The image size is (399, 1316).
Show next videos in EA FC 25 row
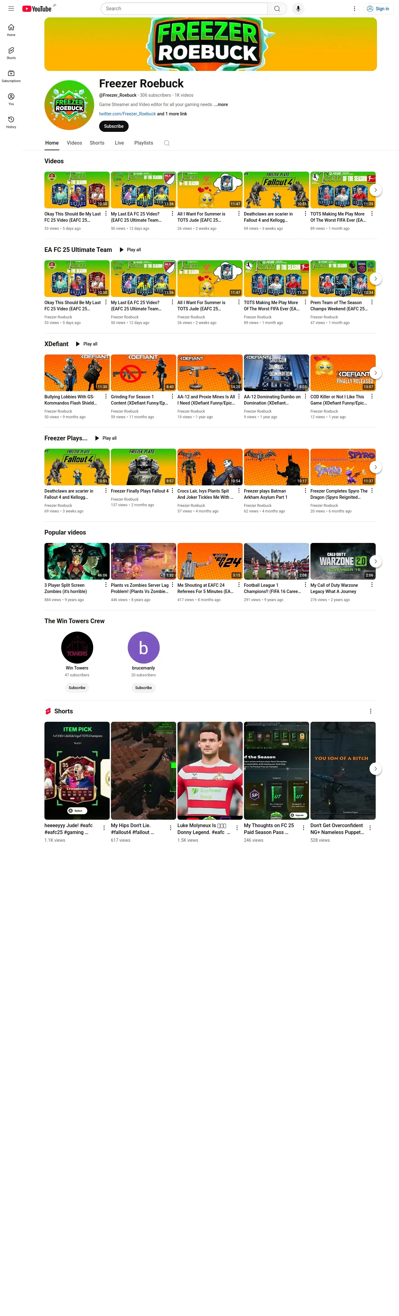click(x=375, y=279)
